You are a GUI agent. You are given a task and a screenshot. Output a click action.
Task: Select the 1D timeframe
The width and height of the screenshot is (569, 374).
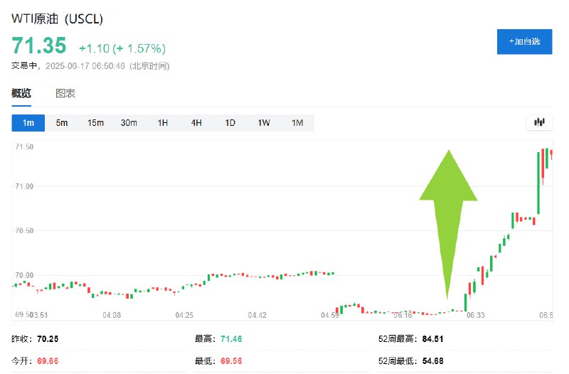coord(230,123)
